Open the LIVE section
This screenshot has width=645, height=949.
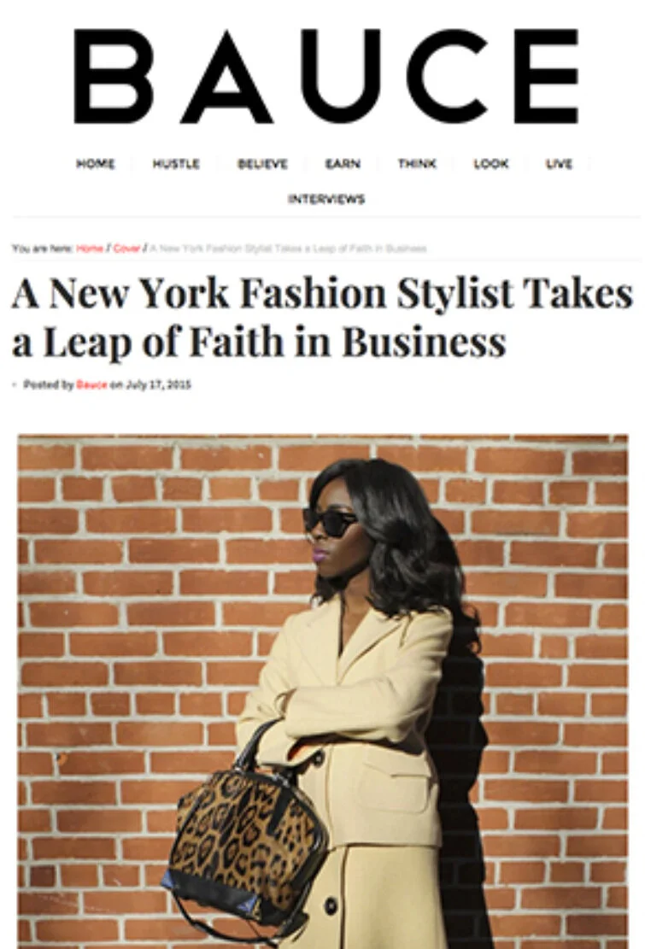[559, 163]
